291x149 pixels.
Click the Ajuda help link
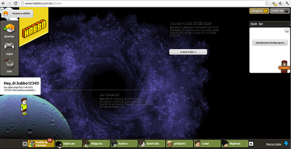[x=254, y=24]
